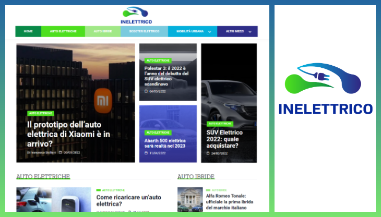Click the Alfa Romeo Tonale thumbnail image

click(190, 199)
